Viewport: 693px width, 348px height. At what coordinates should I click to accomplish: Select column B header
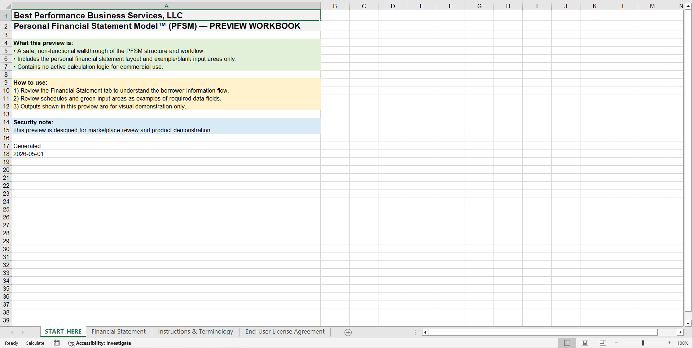335,6
